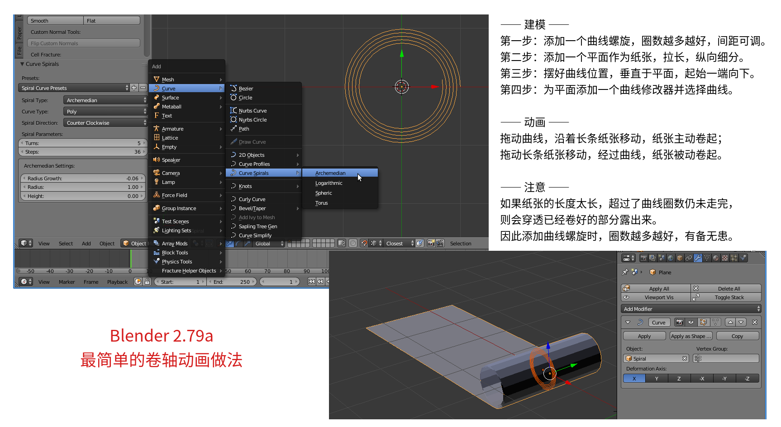Viewport: 781px width, 427px height.
Task: Click the OpenGL render camera icon
Action: 431,243
